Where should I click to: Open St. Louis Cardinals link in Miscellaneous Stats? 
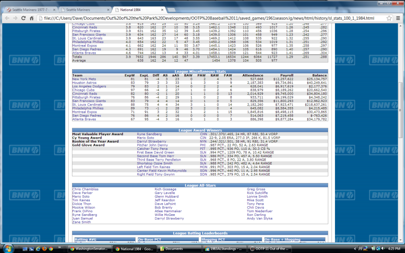(x=87, y=104)
